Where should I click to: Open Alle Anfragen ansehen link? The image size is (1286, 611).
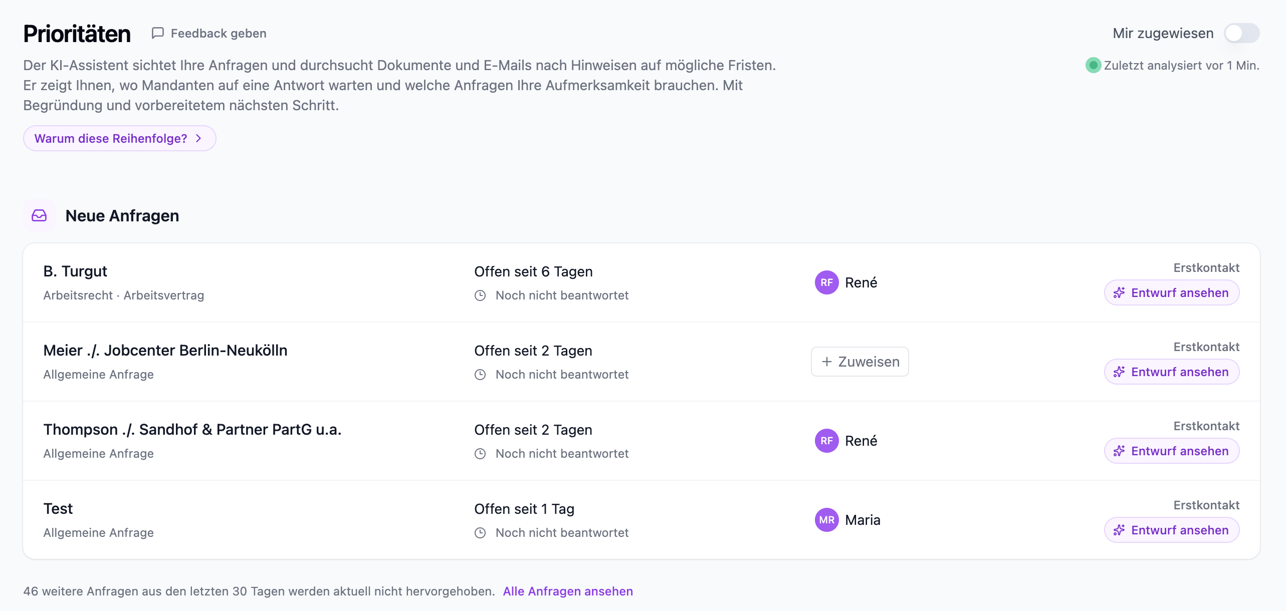tap(568, 591)
